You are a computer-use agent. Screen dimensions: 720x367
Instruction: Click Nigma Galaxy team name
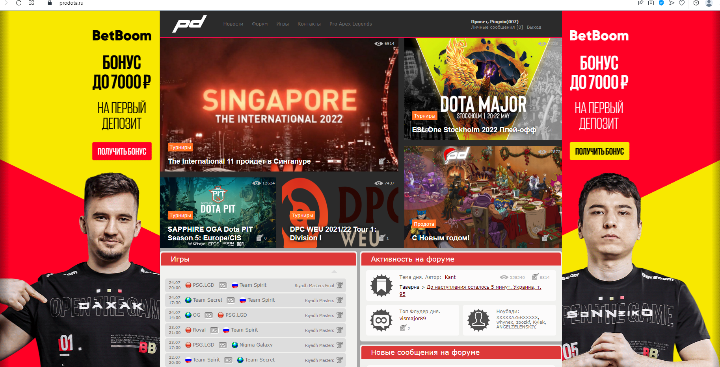pyautogui.click(x=256, y=345)
